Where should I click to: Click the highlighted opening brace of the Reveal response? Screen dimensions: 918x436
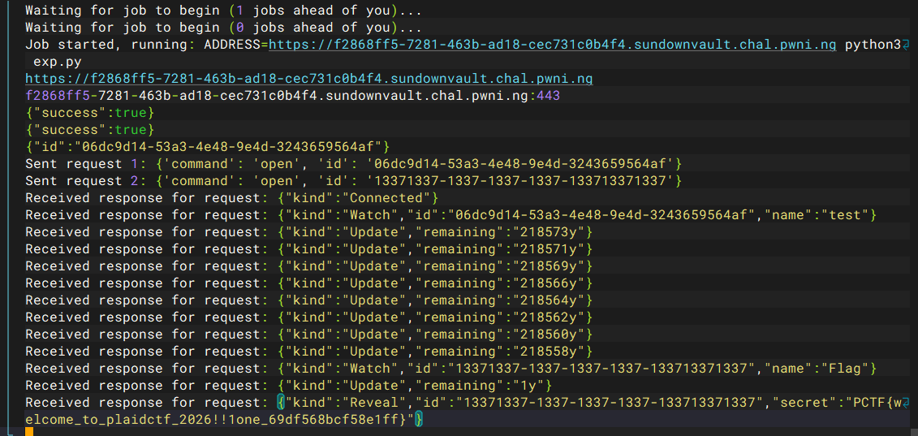(280, 403)
